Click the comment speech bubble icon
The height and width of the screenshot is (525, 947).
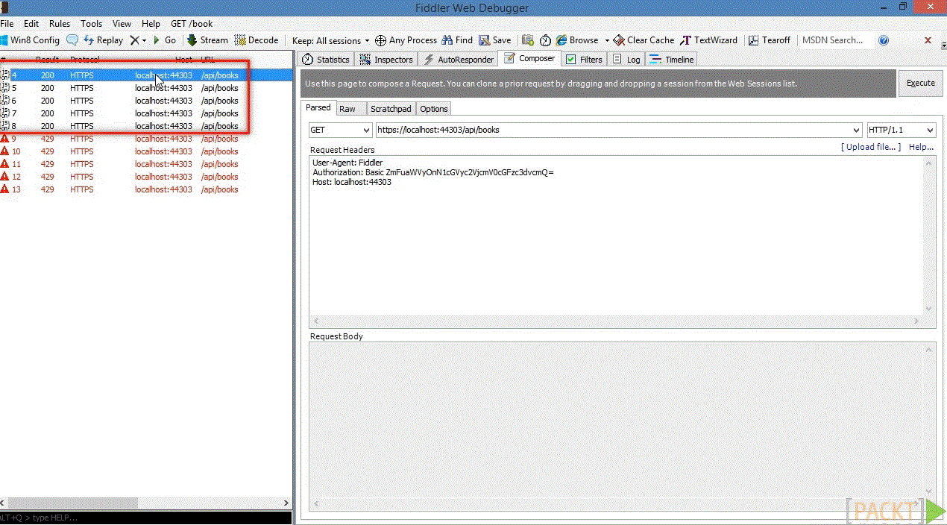pyautogui.click(x=72, y=40)
